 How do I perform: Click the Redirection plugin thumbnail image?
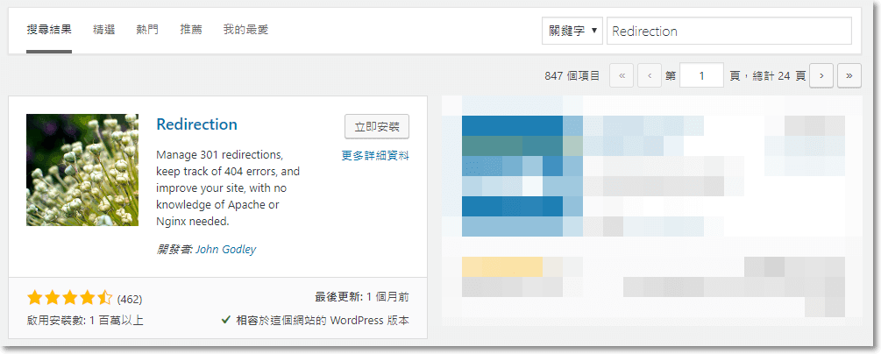click(x=82, y=170)
